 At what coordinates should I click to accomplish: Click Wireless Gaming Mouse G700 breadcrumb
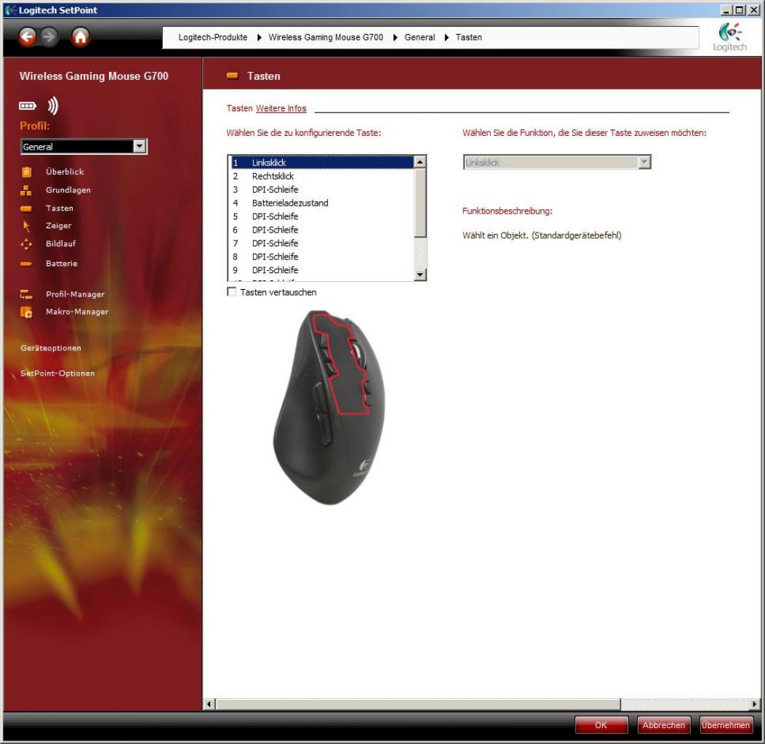coord(326,37)
